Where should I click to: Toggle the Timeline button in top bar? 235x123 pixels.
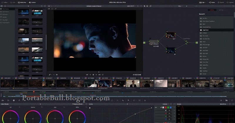[x=32, y=2]
